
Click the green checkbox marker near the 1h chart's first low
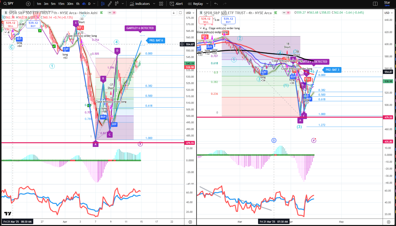(x=54, y=46)
